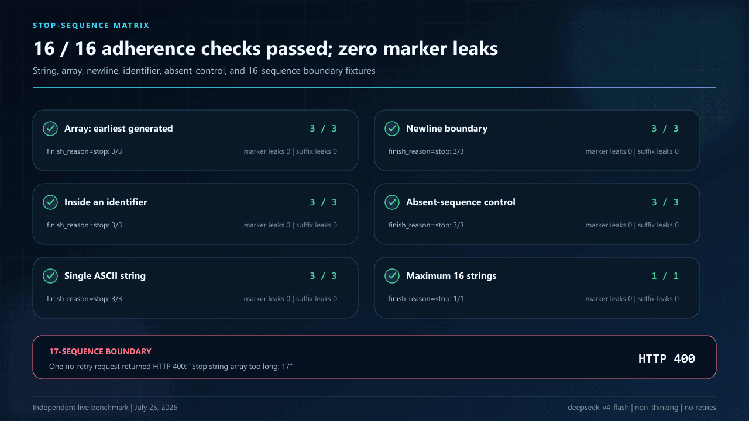Click 'finish_reason=stop: 3/3' under Single ASCII string
Screen dimensions: 749x421
click(x=84, y=299)
